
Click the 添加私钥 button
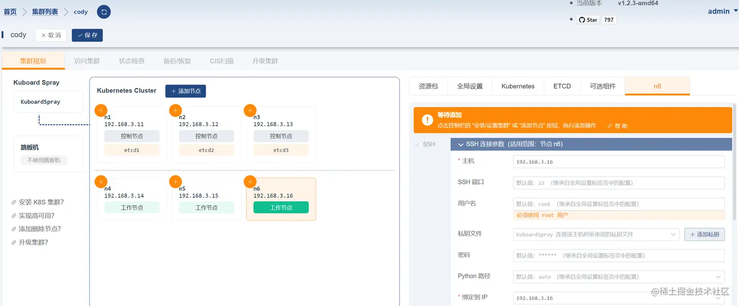[704, 234]
